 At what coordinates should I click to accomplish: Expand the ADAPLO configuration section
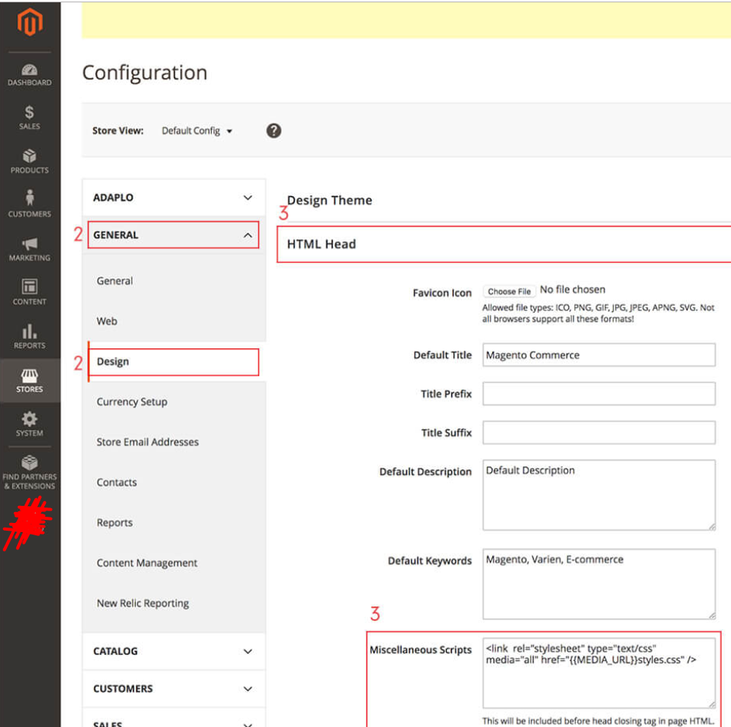click(x=173, y=198)
